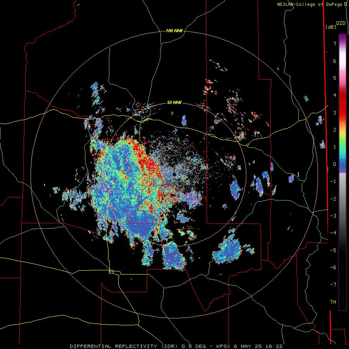Click the 100 NMI range ring label
Image resolution: width=349 pixels, height=349 pixels.
(174, 31)
